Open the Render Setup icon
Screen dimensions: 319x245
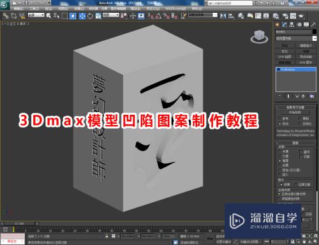click(285, 16)
